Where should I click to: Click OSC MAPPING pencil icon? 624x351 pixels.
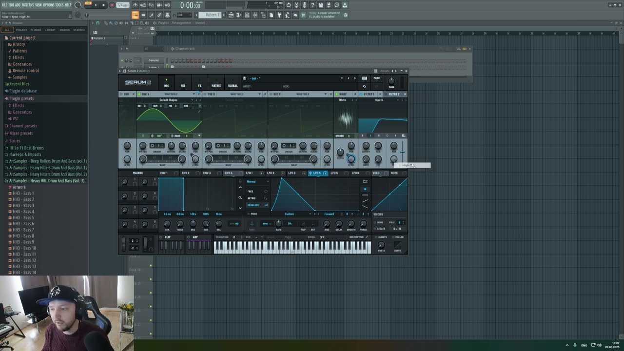(x=367, y=237)
